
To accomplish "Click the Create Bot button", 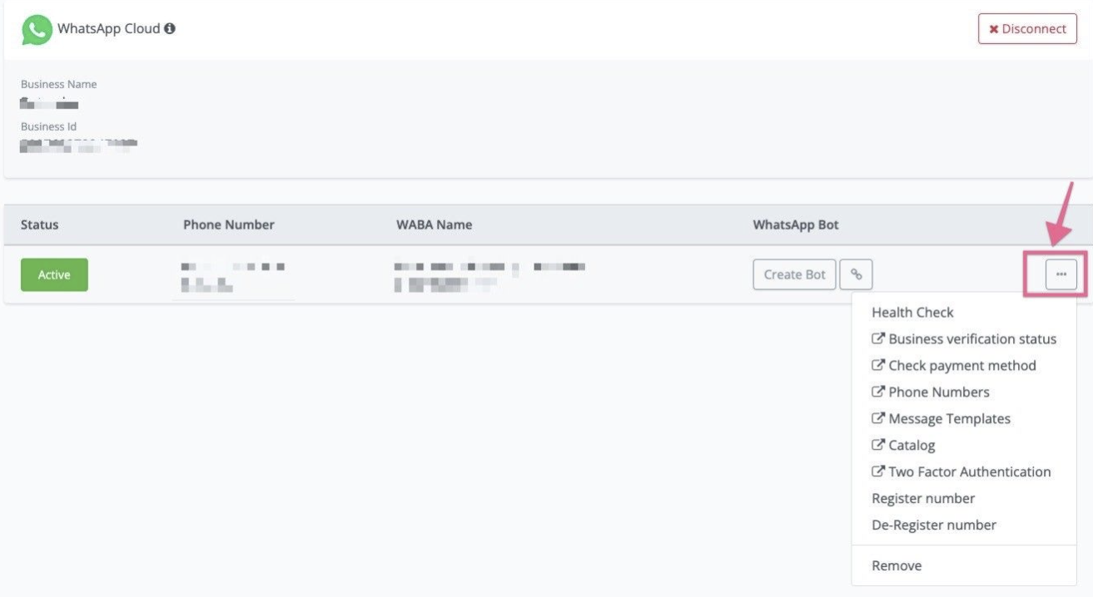I will 794,274.
